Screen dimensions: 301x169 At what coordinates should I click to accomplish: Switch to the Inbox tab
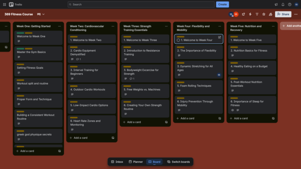point(117,162)
